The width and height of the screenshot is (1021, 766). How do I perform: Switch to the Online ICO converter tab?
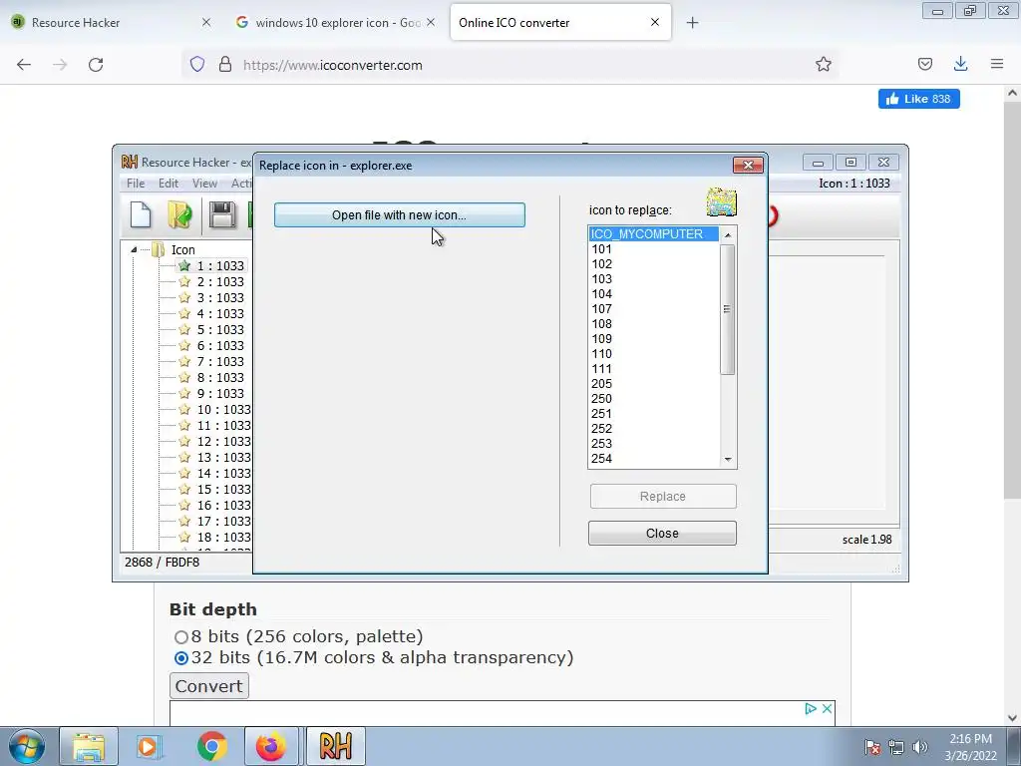coord(560,23)
